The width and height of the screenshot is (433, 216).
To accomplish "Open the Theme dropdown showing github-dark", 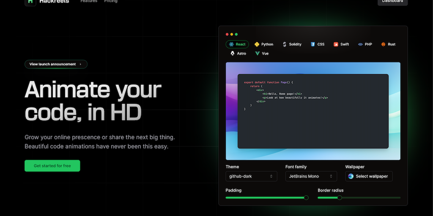I will coord(251,176).
